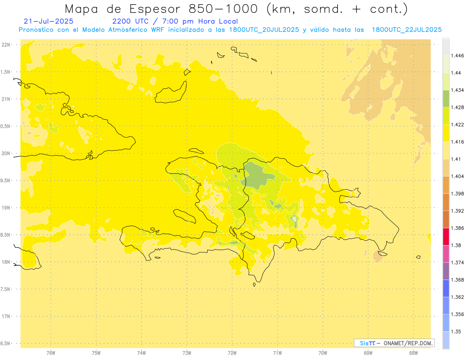
Task: Click the '73W' longitude label
Action: (x=187, y=353)
